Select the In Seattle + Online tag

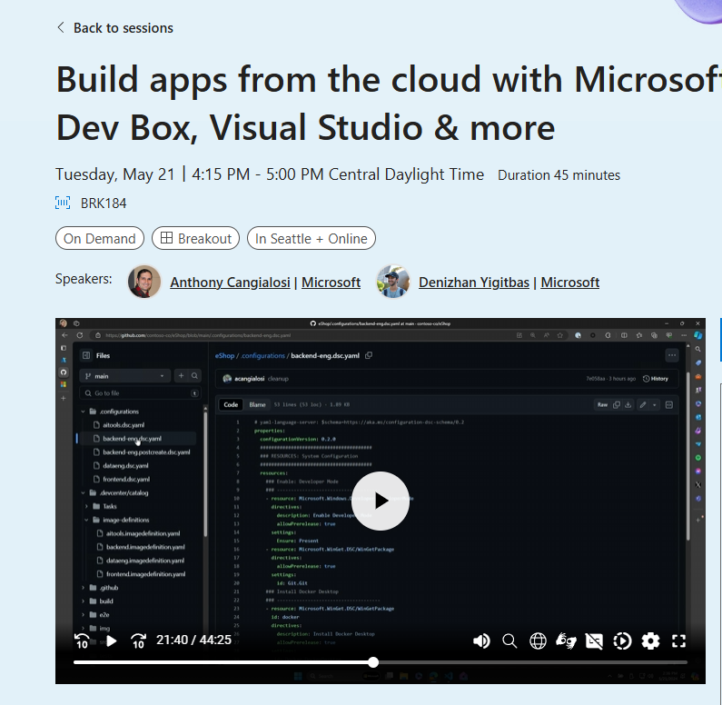coord(312,239)
